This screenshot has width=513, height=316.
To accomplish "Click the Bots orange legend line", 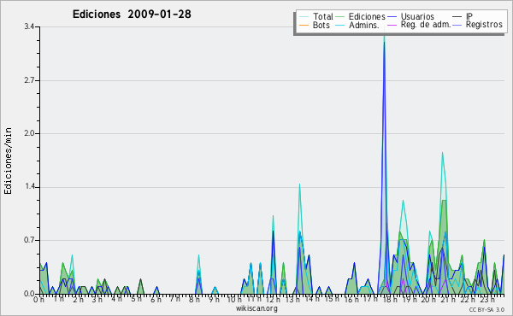I will coord(304,25).
